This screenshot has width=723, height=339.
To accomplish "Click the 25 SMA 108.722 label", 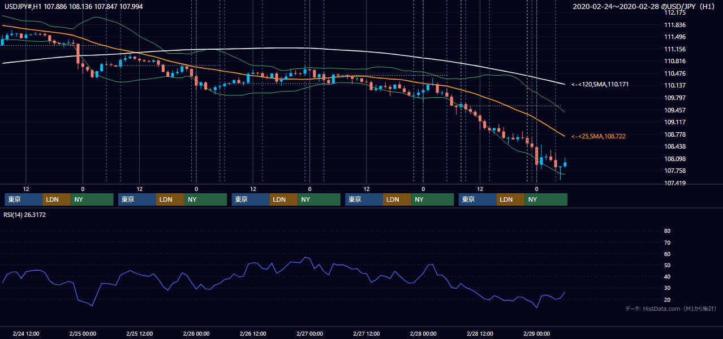I will [x=599, y=136].
